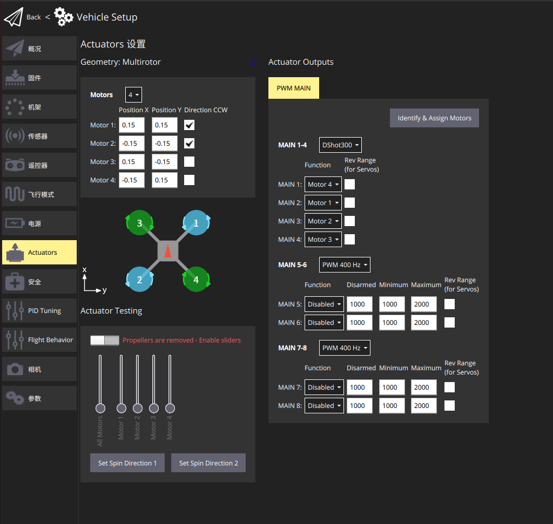Open the PID Tuning sliders icon
Image resolution: width=553 pixels, height=524 pixels.
pyautogui.click(x=15, y=310)
